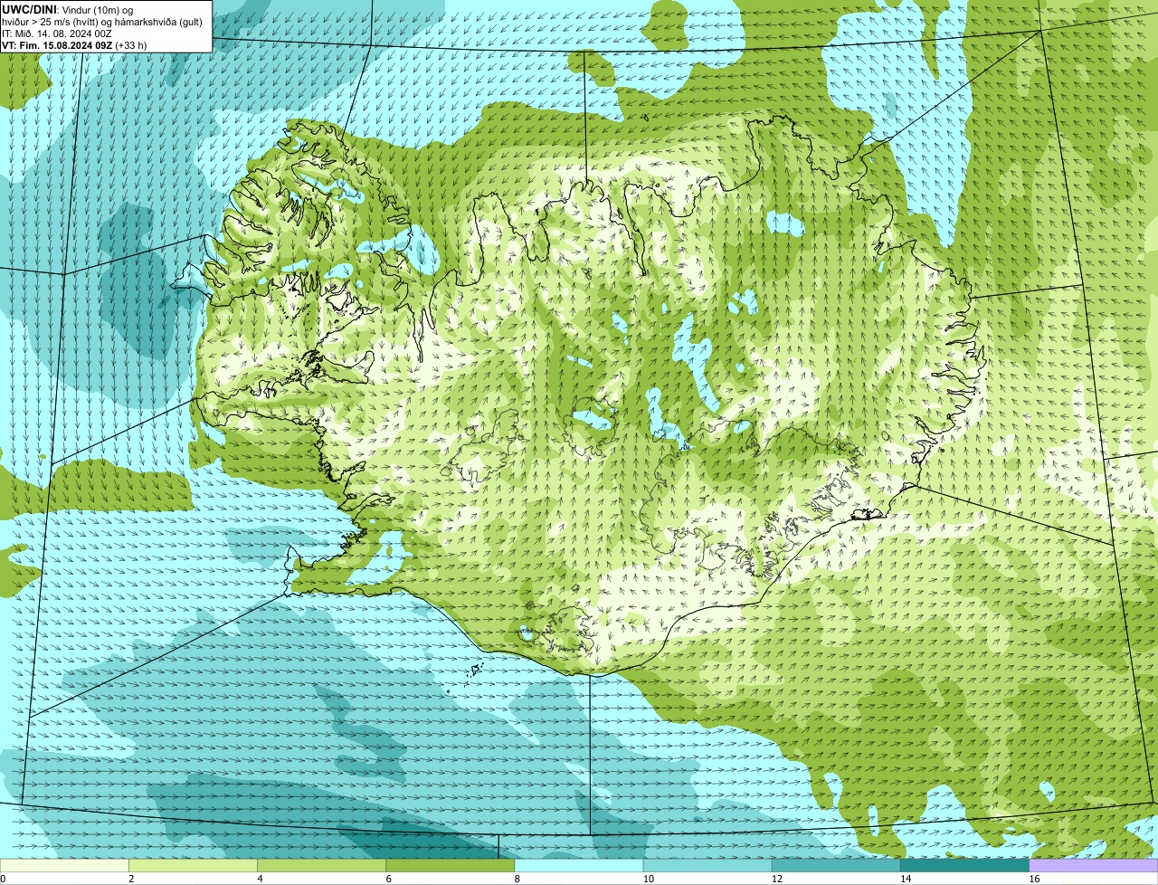Choose the 14–16 dark teal legend swatch
1158x885 pixels.
pyautogui.click(x=965, y=866)
